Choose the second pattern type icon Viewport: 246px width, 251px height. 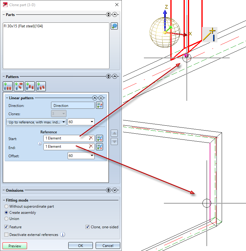[19, 86]
